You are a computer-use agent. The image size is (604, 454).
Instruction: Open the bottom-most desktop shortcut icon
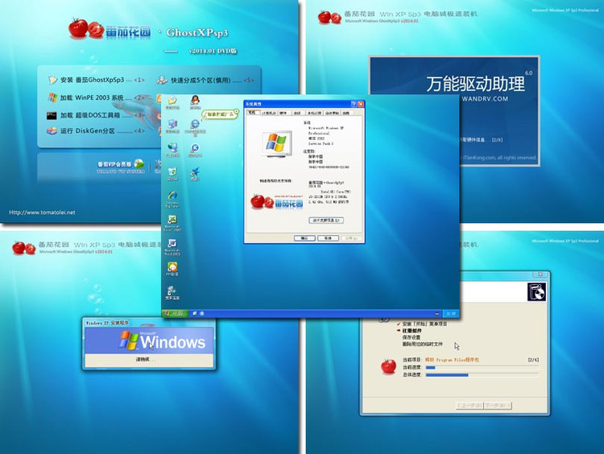(172, 291)
